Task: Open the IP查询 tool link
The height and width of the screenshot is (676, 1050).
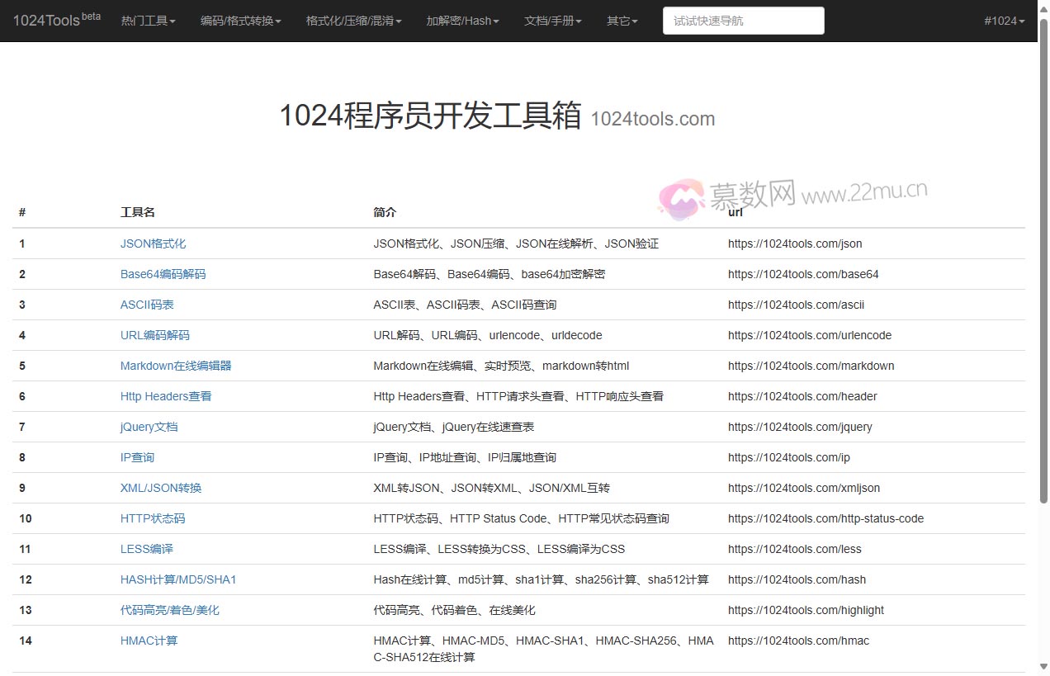Action: (137, 457)
